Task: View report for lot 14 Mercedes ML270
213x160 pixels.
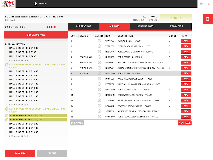Action: point(186,111)
